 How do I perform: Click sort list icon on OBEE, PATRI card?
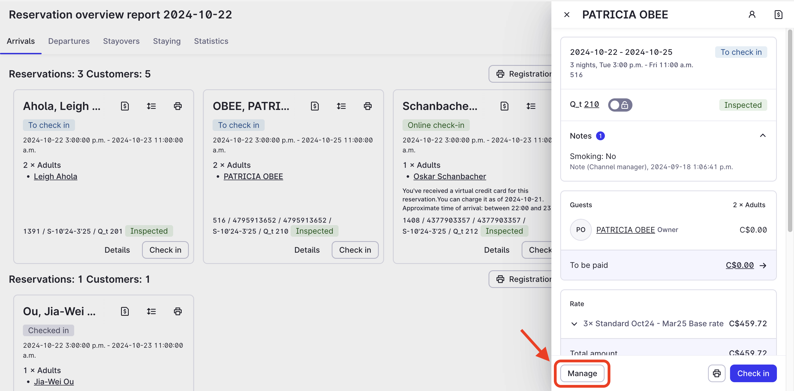point(341,106)
